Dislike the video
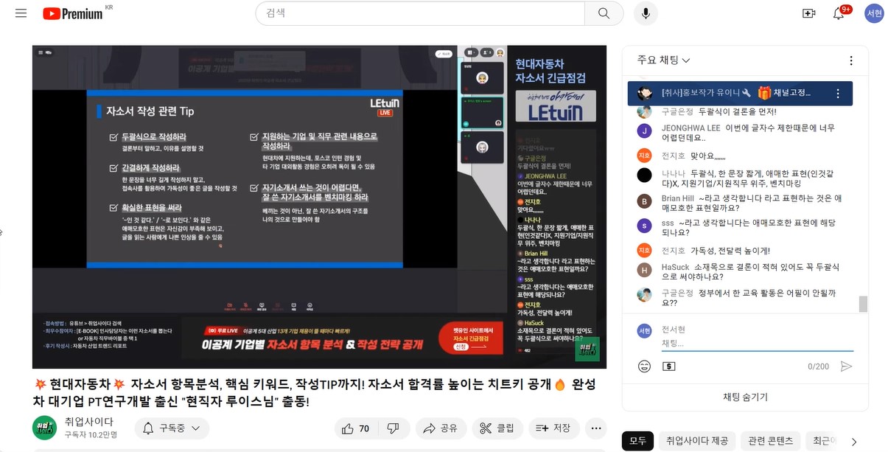This screenshot has width=888, height=452. coord(394,428)
